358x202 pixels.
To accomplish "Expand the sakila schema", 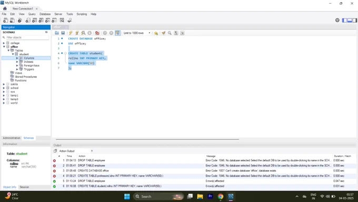I will pyautogui.click(x=4, y=84).
